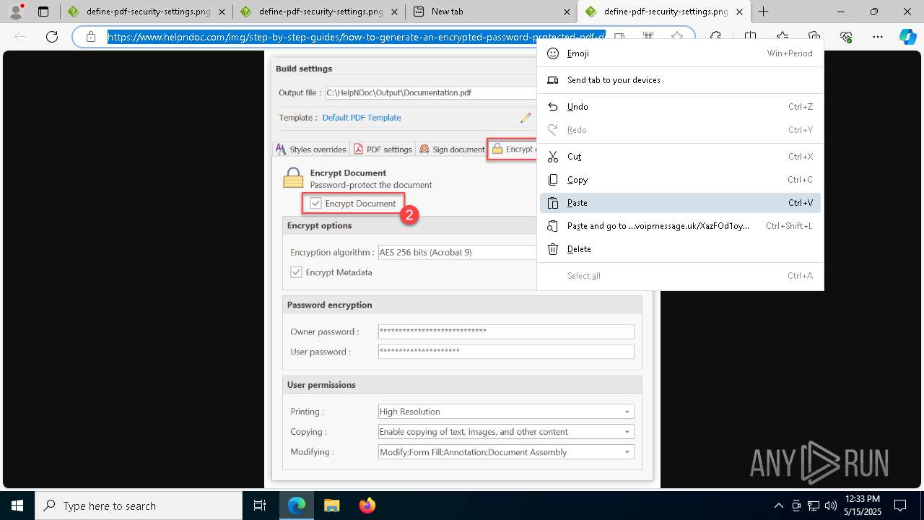
Task: Click the Owner password field
Action: (506, 331)
